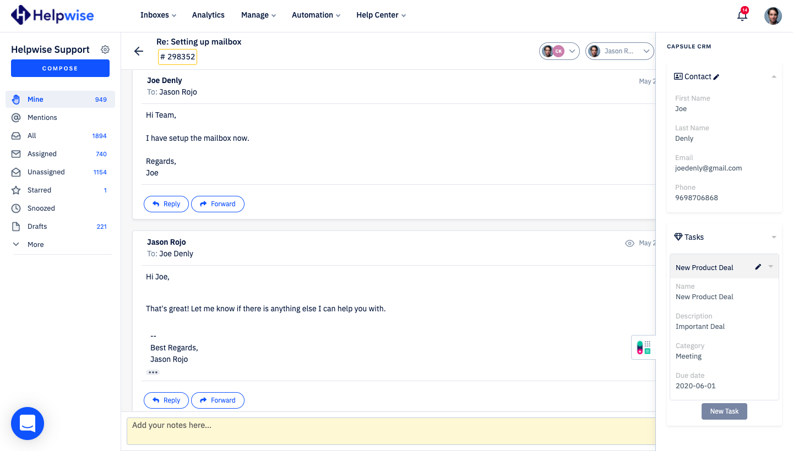Click the integrations side panel toggle icon
Viewport: 793px width, 451px height.
(643, 347)
